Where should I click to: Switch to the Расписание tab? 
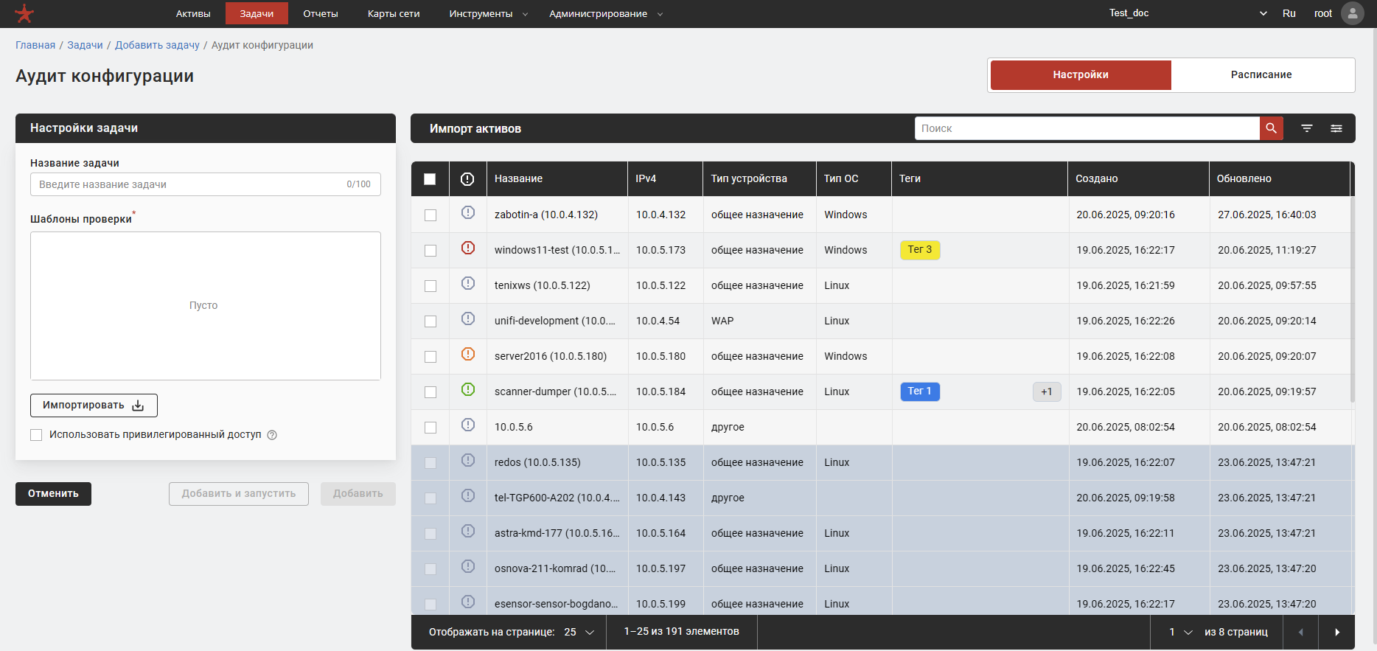click(x=1261, y=74)
